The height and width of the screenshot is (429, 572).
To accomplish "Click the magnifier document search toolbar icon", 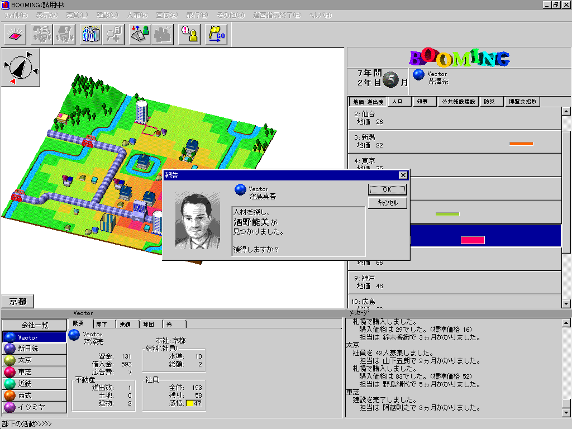I will pos(113,35).
